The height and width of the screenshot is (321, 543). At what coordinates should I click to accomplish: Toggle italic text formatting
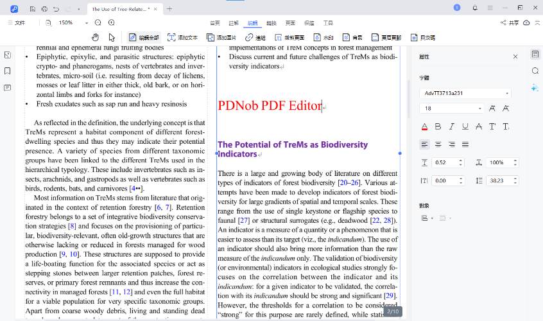pyautogui.click(x=451, y=126)
